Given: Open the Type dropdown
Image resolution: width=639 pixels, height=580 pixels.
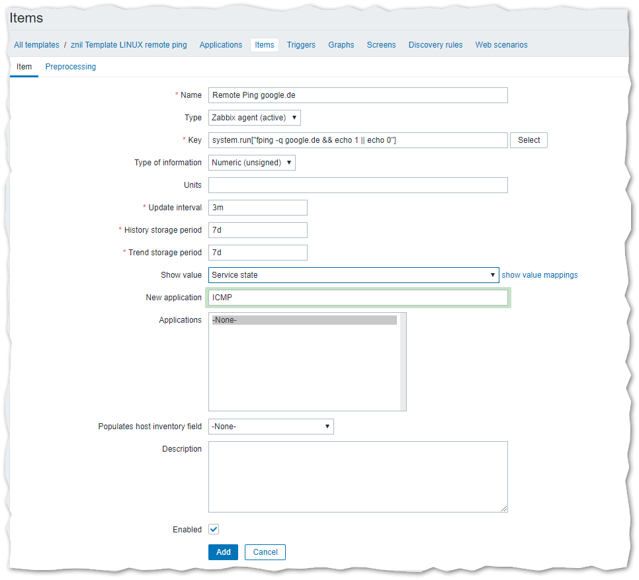Looking at the screenshot, I should point(255,118).
